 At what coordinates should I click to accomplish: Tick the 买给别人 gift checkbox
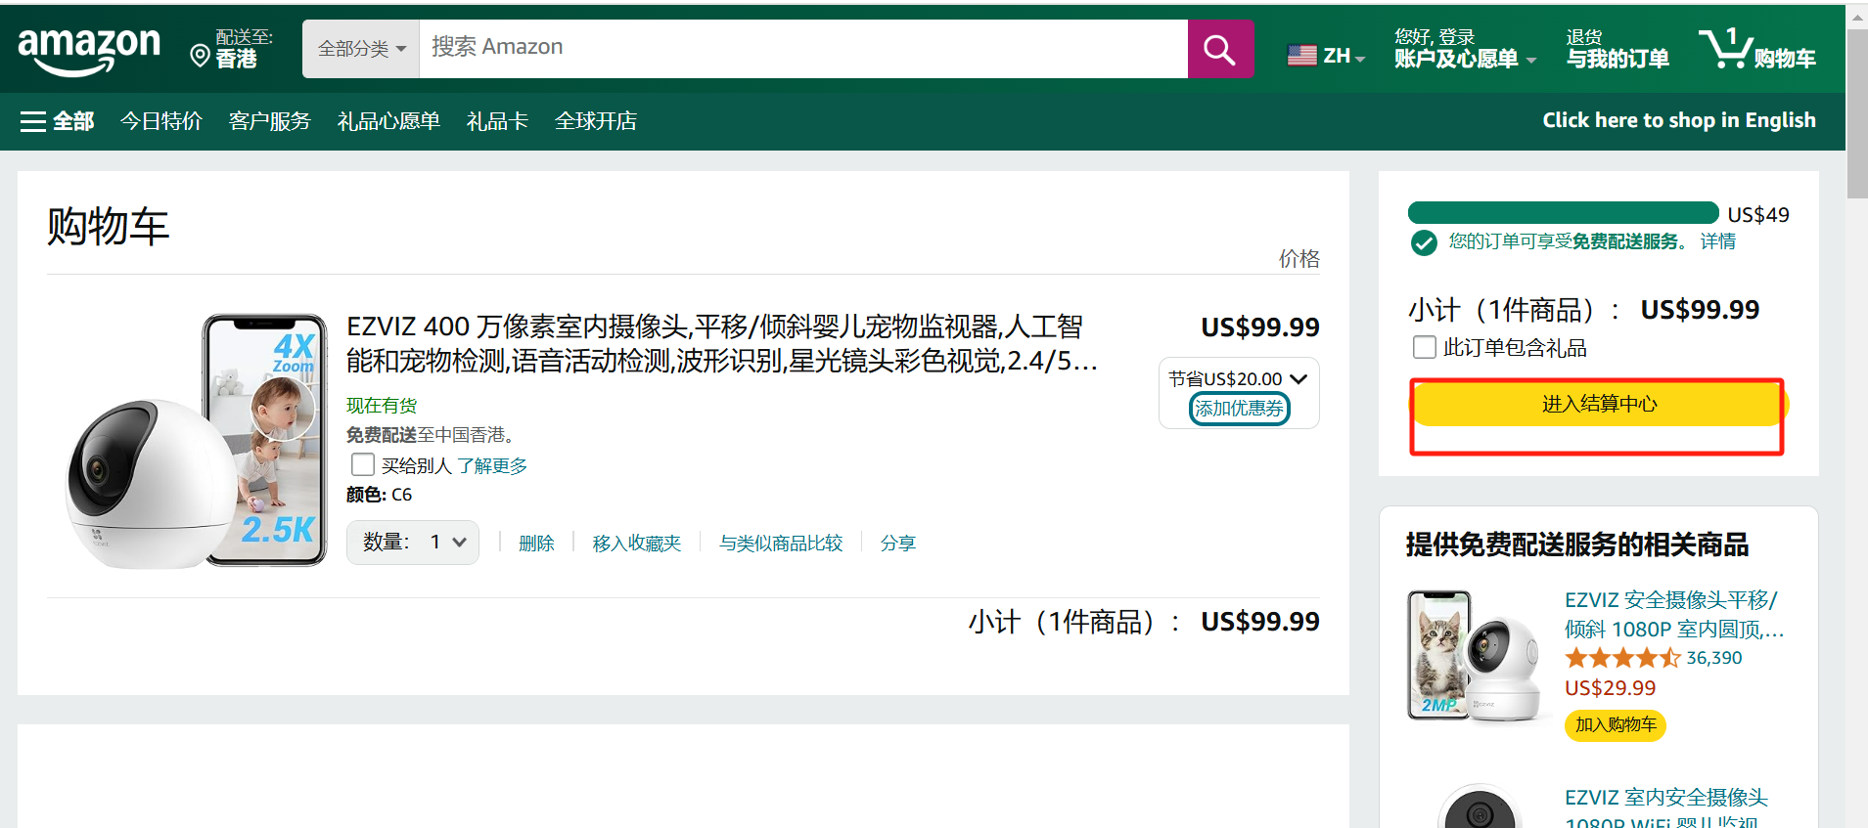pyautogui.click(x=363, y=464)
